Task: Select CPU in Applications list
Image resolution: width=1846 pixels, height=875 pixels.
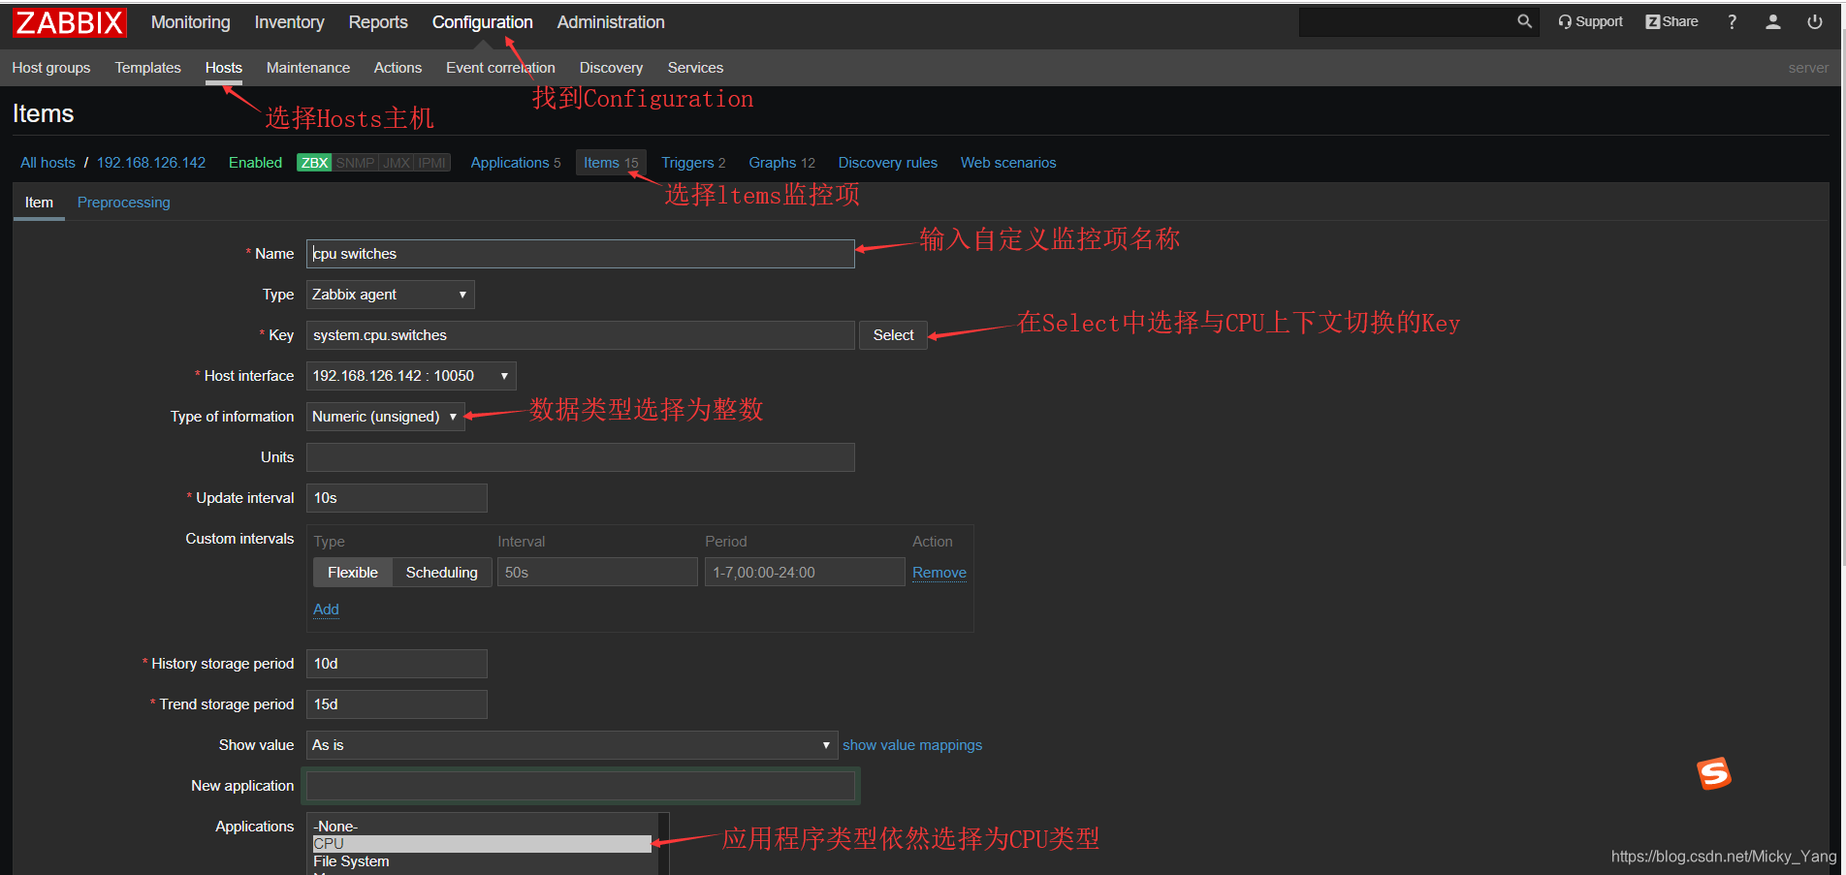Action: pos(482,844)
